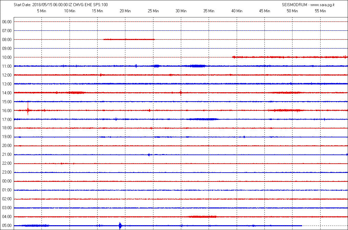
Task: Click the 15:00 hour label
Action: pyautogui.click(x=7, y=102)
